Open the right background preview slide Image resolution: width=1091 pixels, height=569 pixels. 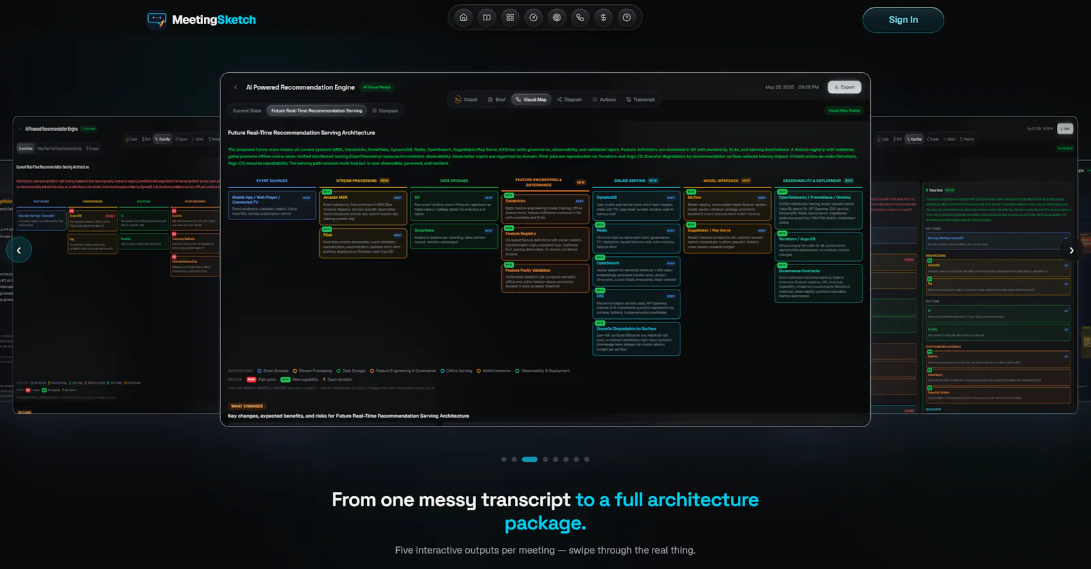click(x=974, y=264)
